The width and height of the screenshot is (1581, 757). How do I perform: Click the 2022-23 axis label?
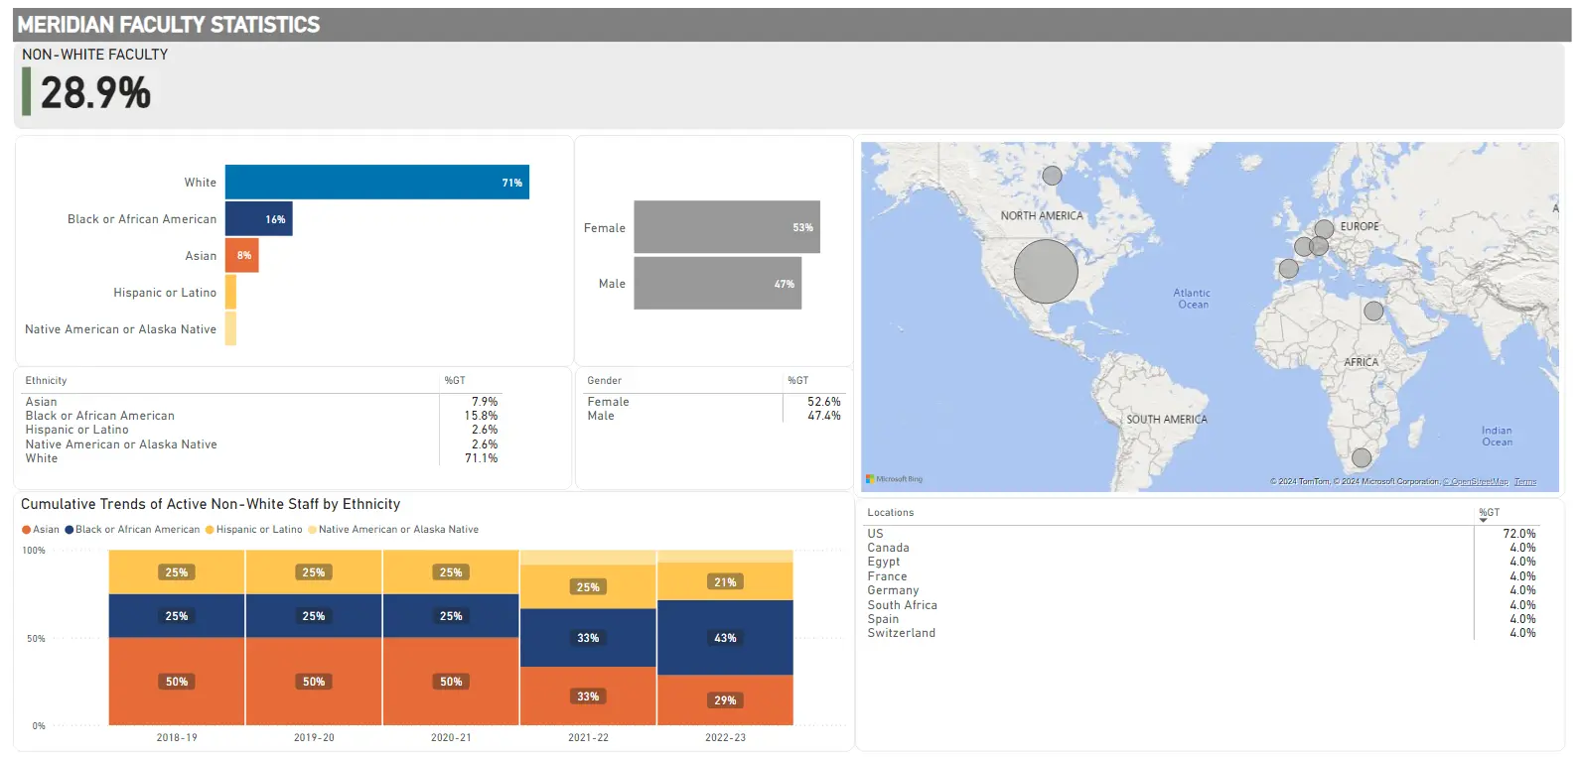(725, 738)
